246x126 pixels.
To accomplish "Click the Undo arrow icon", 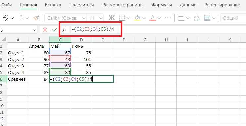I will point(6,18).
